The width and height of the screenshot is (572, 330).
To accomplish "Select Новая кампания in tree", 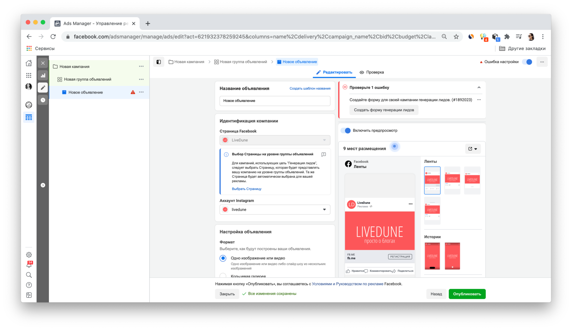I will (x=74, y=67).
